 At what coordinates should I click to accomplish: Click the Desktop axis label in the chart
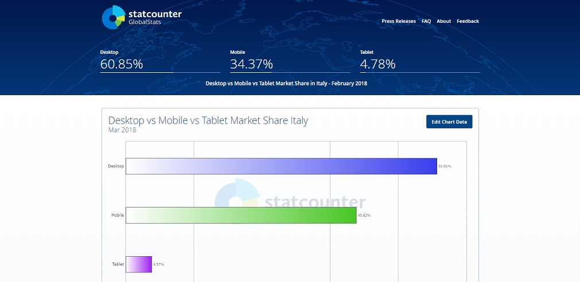coord(116,166)
